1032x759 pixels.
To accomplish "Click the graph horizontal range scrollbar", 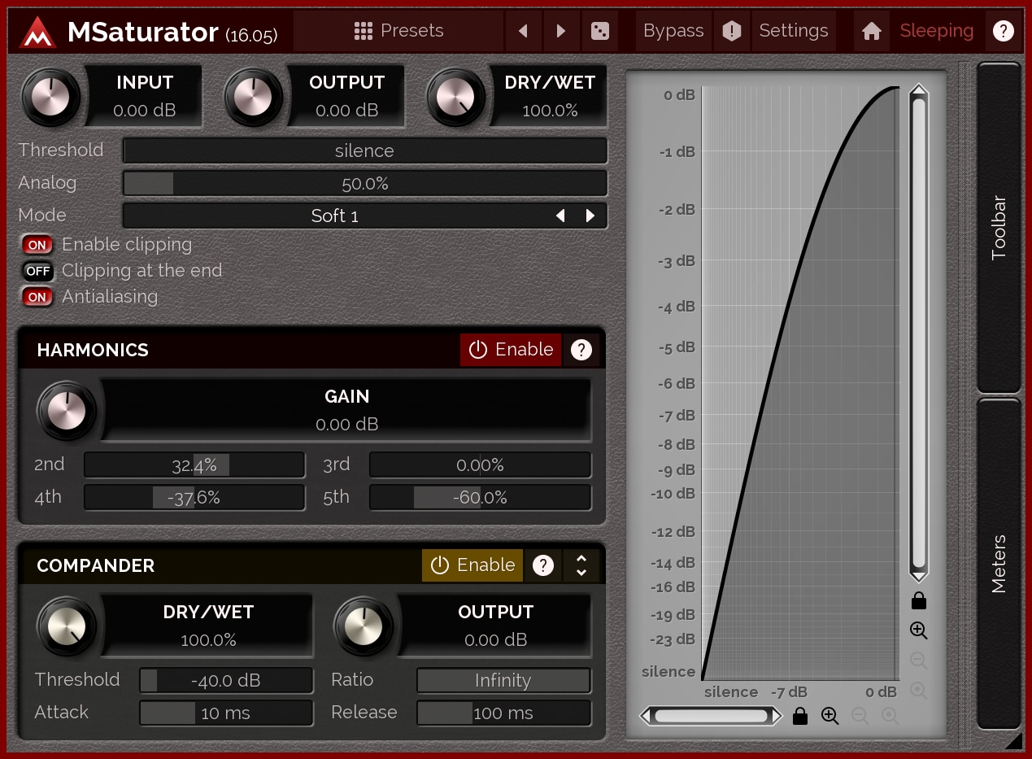I will 711,716.
